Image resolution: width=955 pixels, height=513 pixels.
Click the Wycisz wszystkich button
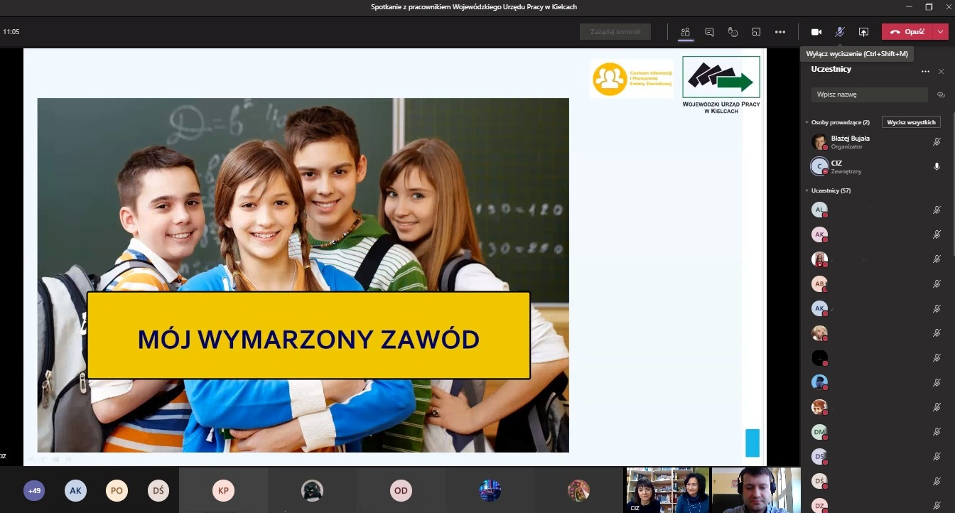pos(911,122)
